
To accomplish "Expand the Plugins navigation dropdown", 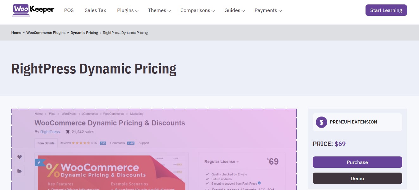I will [128, 10].
